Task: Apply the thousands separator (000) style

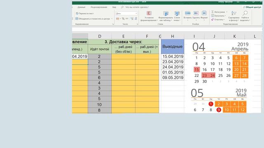Action: [127, 18]
